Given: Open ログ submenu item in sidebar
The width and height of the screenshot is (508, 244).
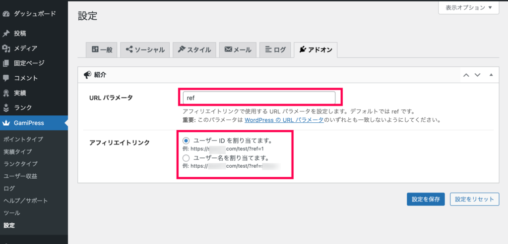Looking at the screenshot, I should click(x=9, y=189).
